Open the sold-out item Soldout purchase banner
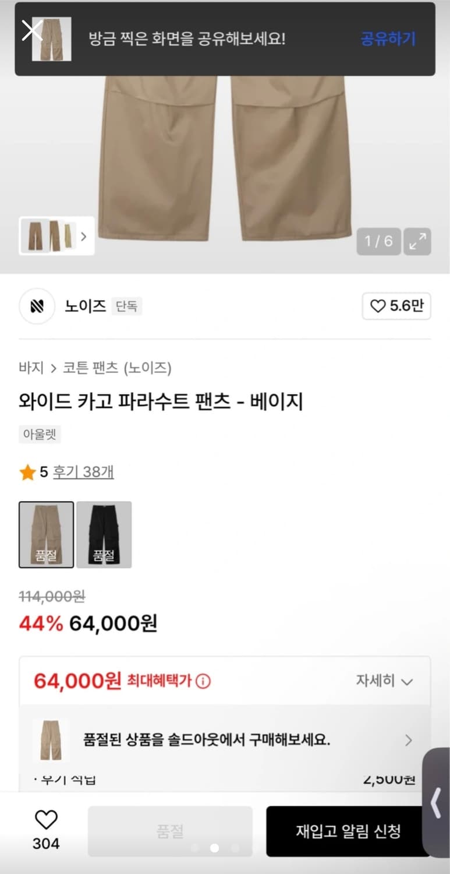This screenshot has height=874, width=450. pyautogui.click(x=225, y=740)
